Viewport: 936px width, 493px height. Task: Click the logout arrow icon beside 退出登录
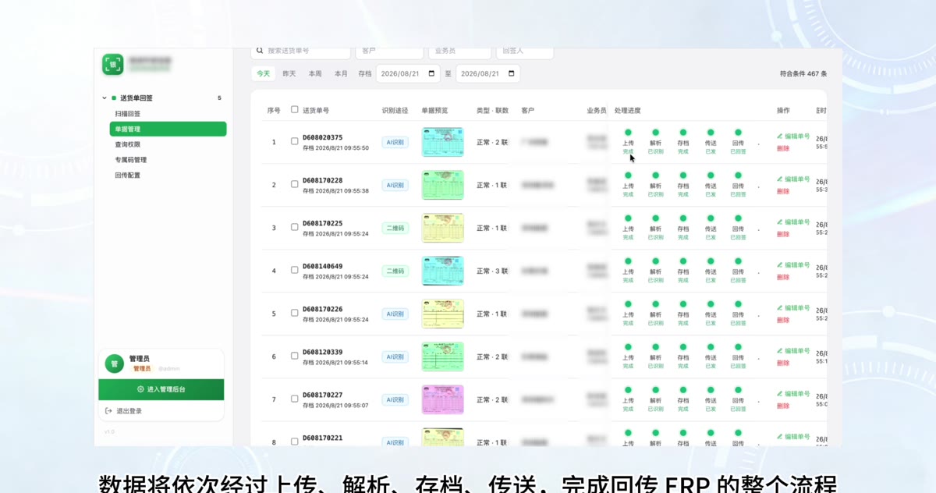(109, 411)
